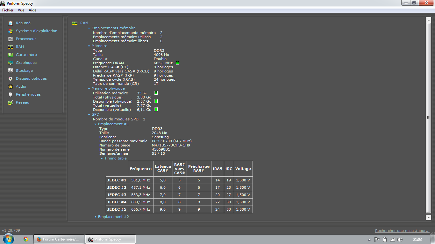This screenshot has width=435, height=244.
Task: Click the Audio speaker icon in sidebar
Action: point(11,86)
